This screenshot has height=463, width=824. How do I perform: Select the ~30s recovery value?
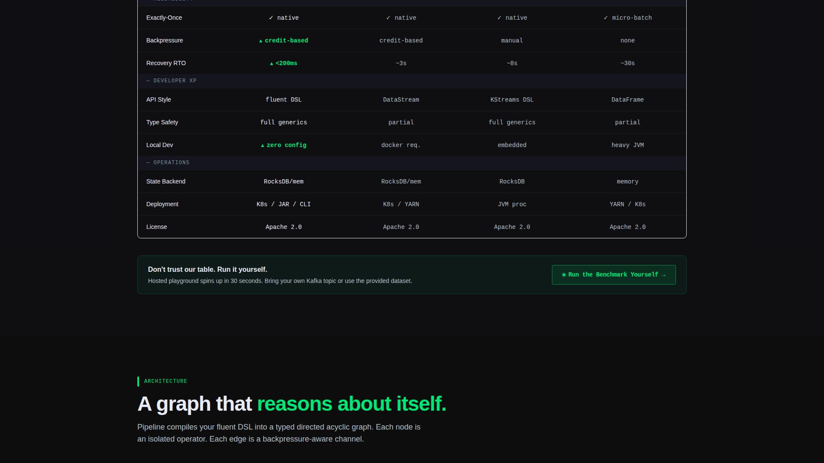click(x=627, y=63)
